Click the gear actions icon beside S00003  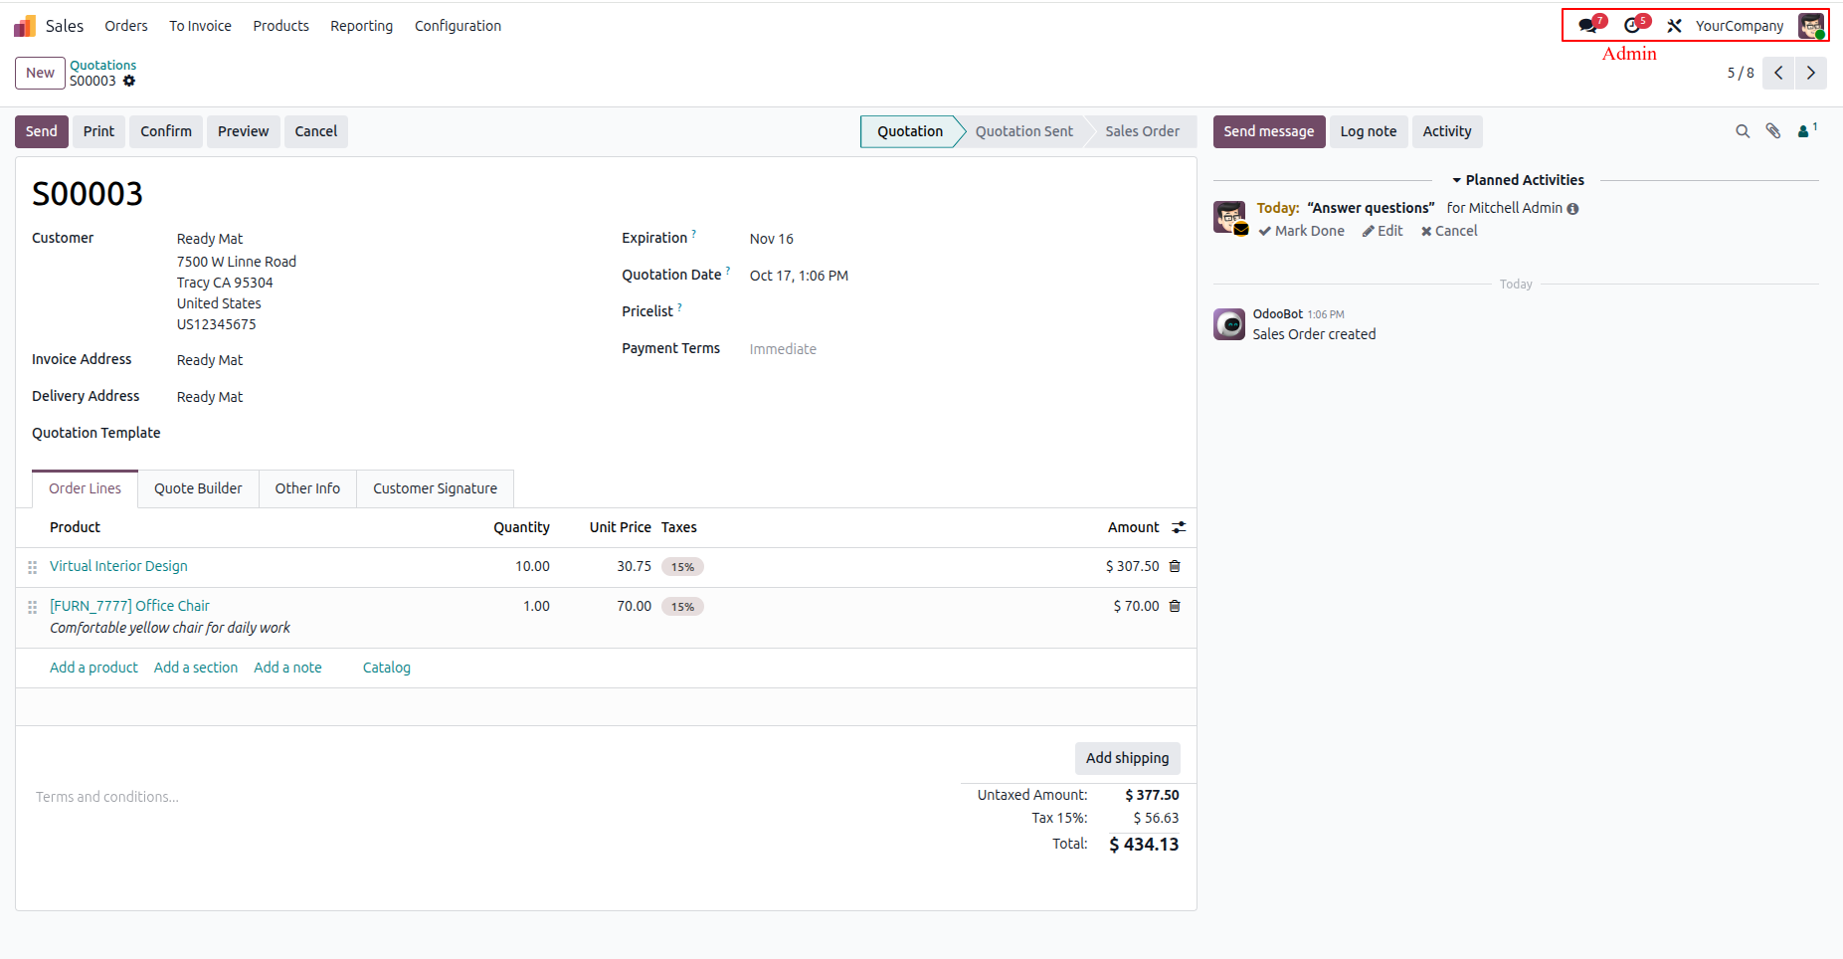[129, 82]
